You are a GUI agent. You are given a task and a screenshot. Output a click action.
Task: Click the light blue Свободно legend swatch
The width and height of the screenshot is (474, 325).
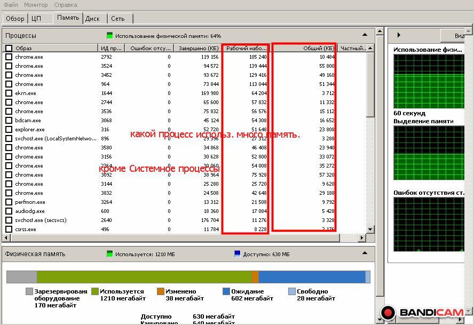pyautogui.click(x=292, y=291)
